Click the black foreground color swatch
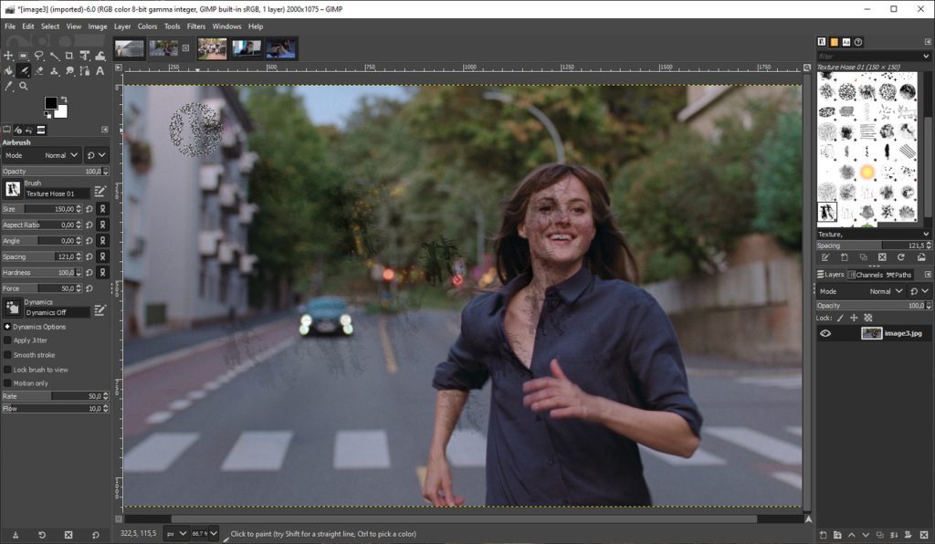The height and width of the screenshot is (544, 935). tap(50, 104)
